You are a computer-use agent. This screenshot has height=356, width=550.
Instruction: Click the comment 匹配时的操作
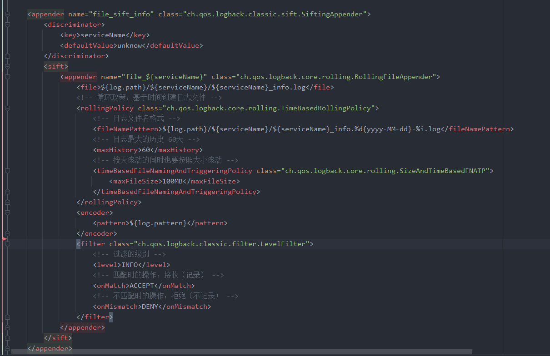pos(158,275)
